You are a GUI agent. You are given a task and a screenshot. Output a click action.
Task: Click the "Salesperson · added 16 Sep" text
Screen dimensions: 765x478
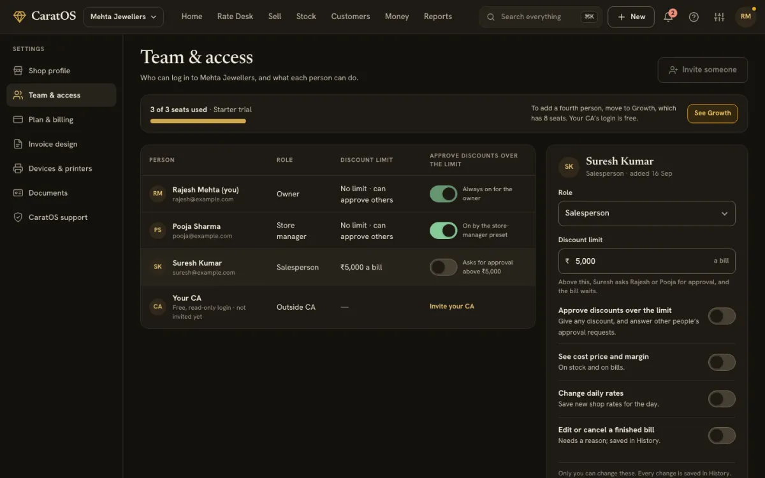pos(629,173)
